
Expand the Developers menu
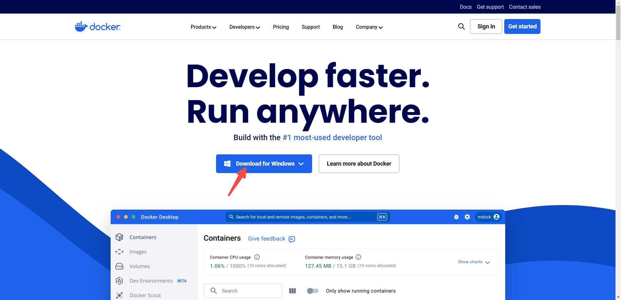(x=245, y=27)
